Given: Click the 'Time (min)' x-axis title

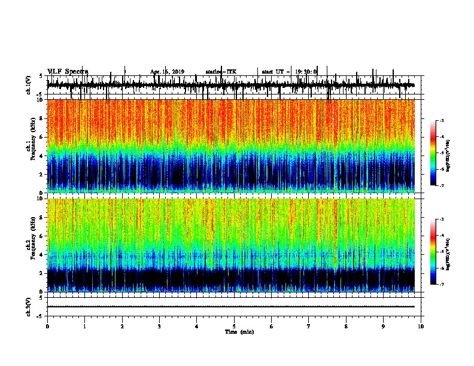Looking at the screenshot, I should (239, 332).
